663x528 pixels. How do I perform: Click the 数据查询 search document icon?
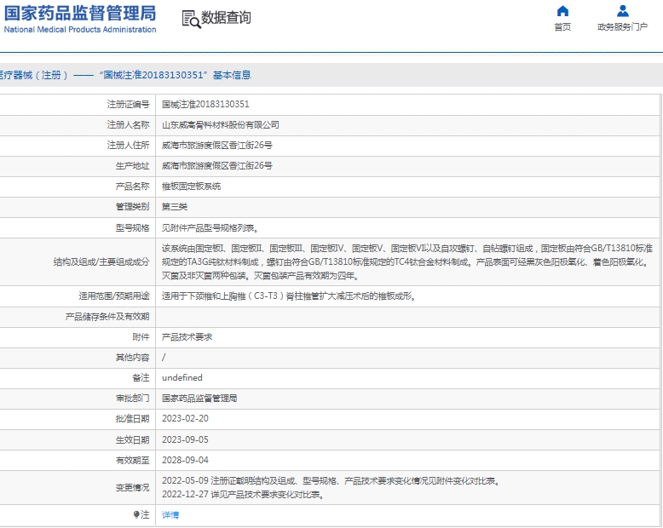click(191, 20)
